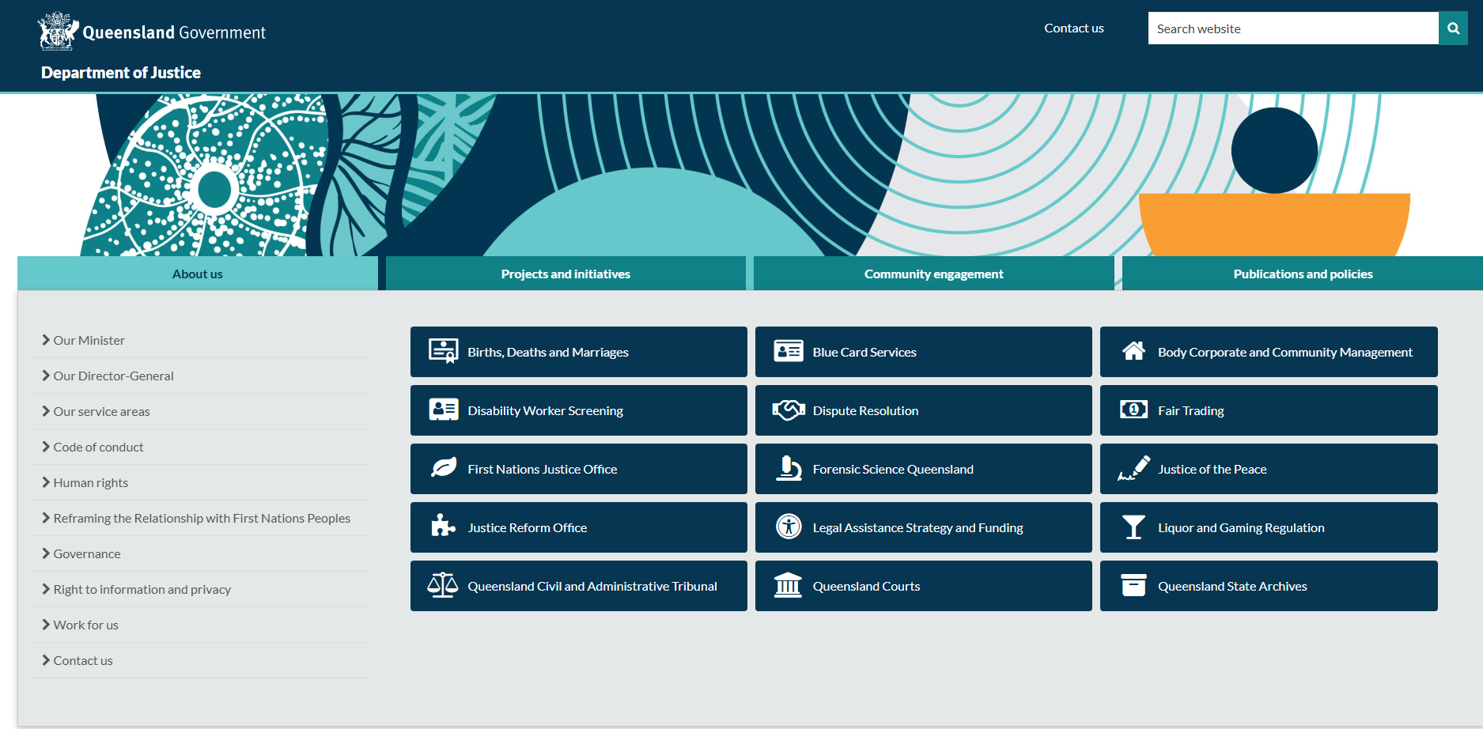Open Forensic Science Queensland tile label
The image size is (1483, 729).
[893, 469]
